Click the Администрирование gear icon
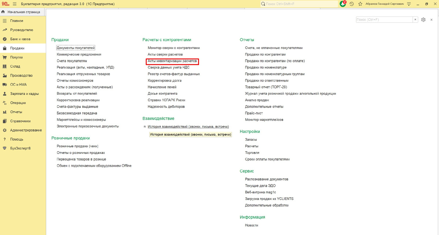439x235 pixels. click(x=4, y=130)
